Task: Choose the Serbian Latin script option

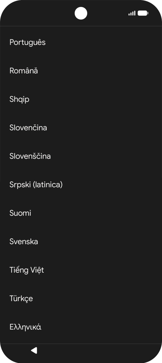Action: (36, 185)
